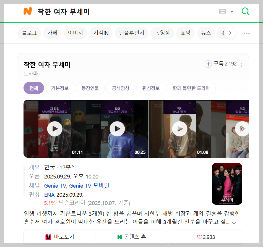
Task: Open search with the magnifier icon
Action: [245, 11]
